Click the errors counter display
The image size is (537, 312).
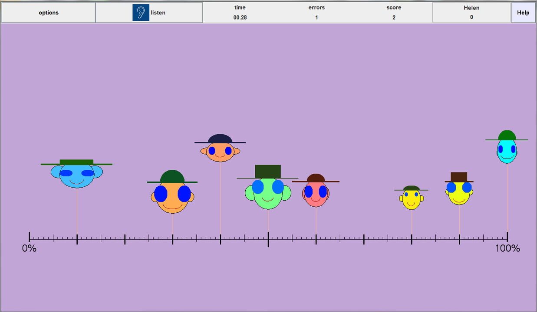(x=316, y=13)
